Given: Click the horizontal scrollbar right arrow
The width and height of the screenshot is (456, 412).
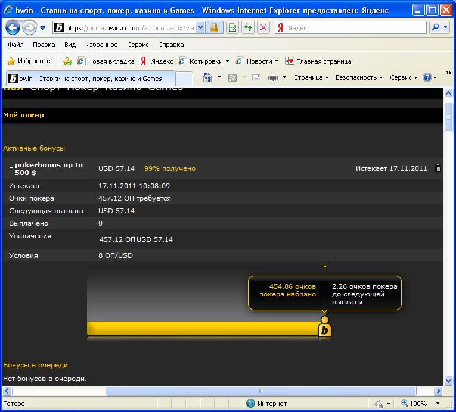Looking at the screenshot, I should (438, 391).
